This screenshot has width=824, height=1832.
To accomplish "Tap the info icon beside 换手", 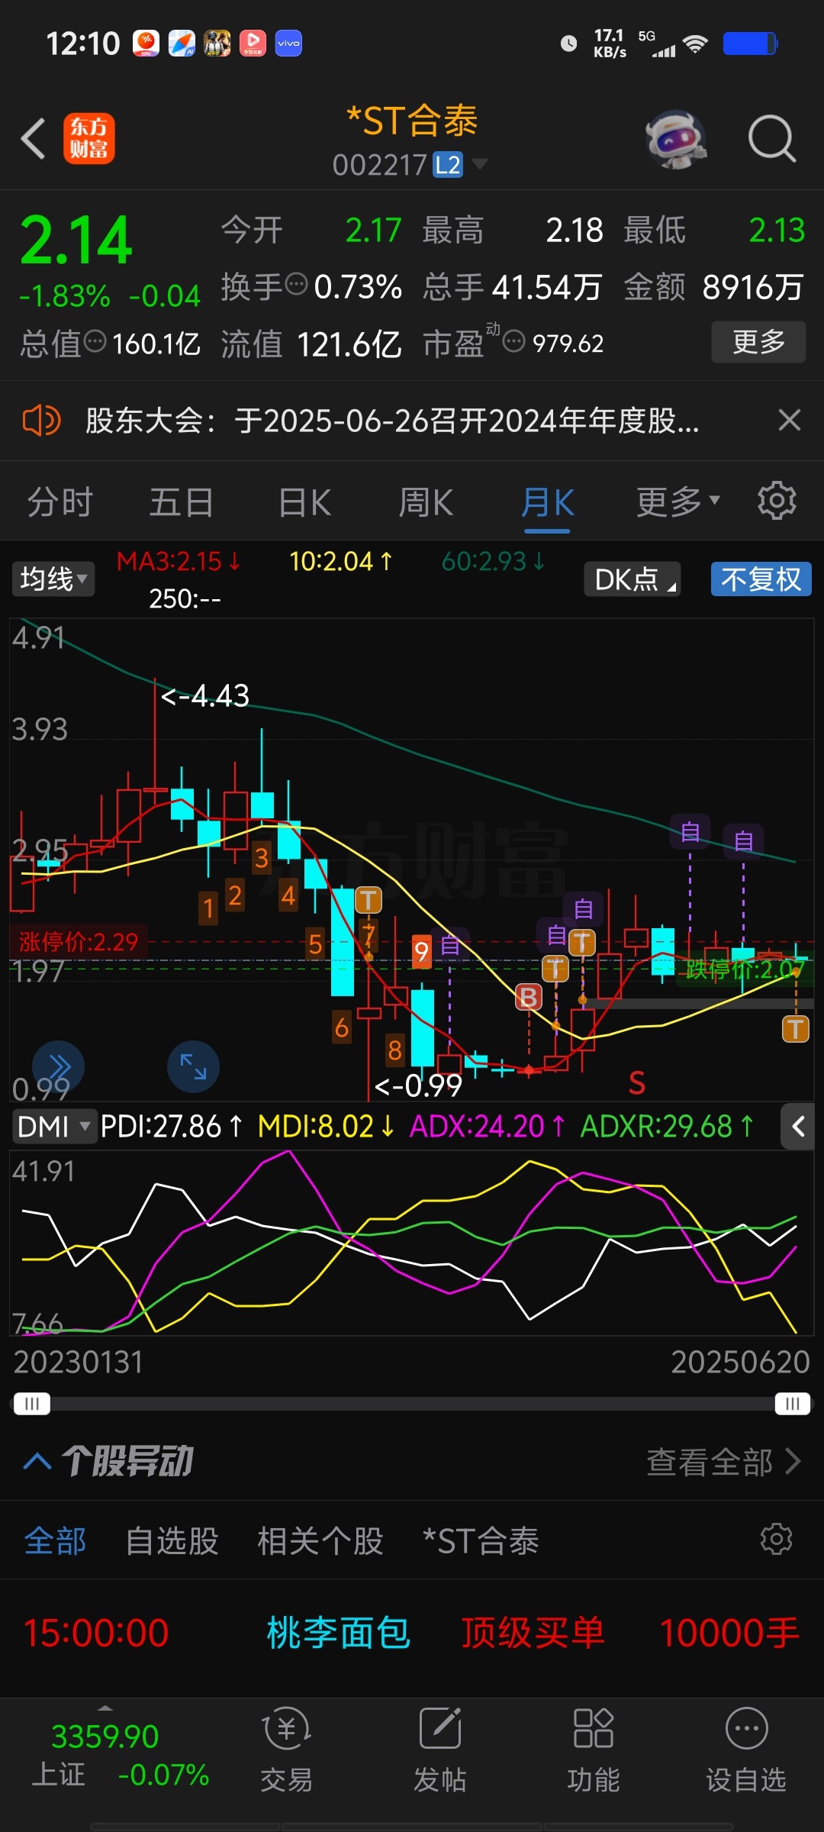I will click(296, 284).
